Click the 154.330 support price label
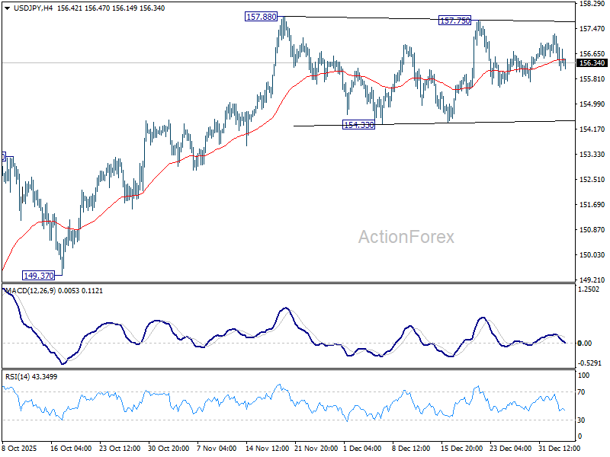The width and height of the screenshot is (610, 457). pyautogui.click(x=358, y=125)
